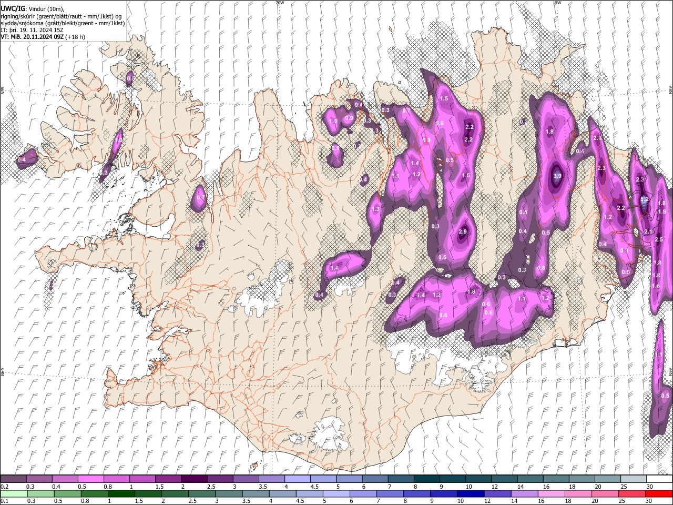Click the rain legend swatch between 2 and 2.5

[x=175, y=493]
